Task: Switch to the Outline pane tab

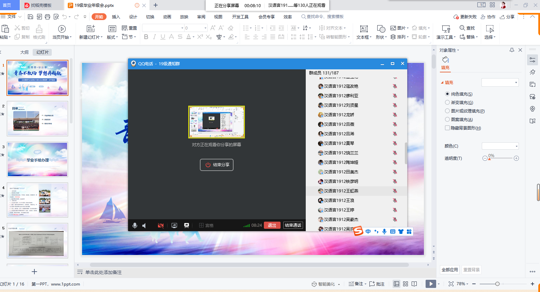Action: click(24, 52)
